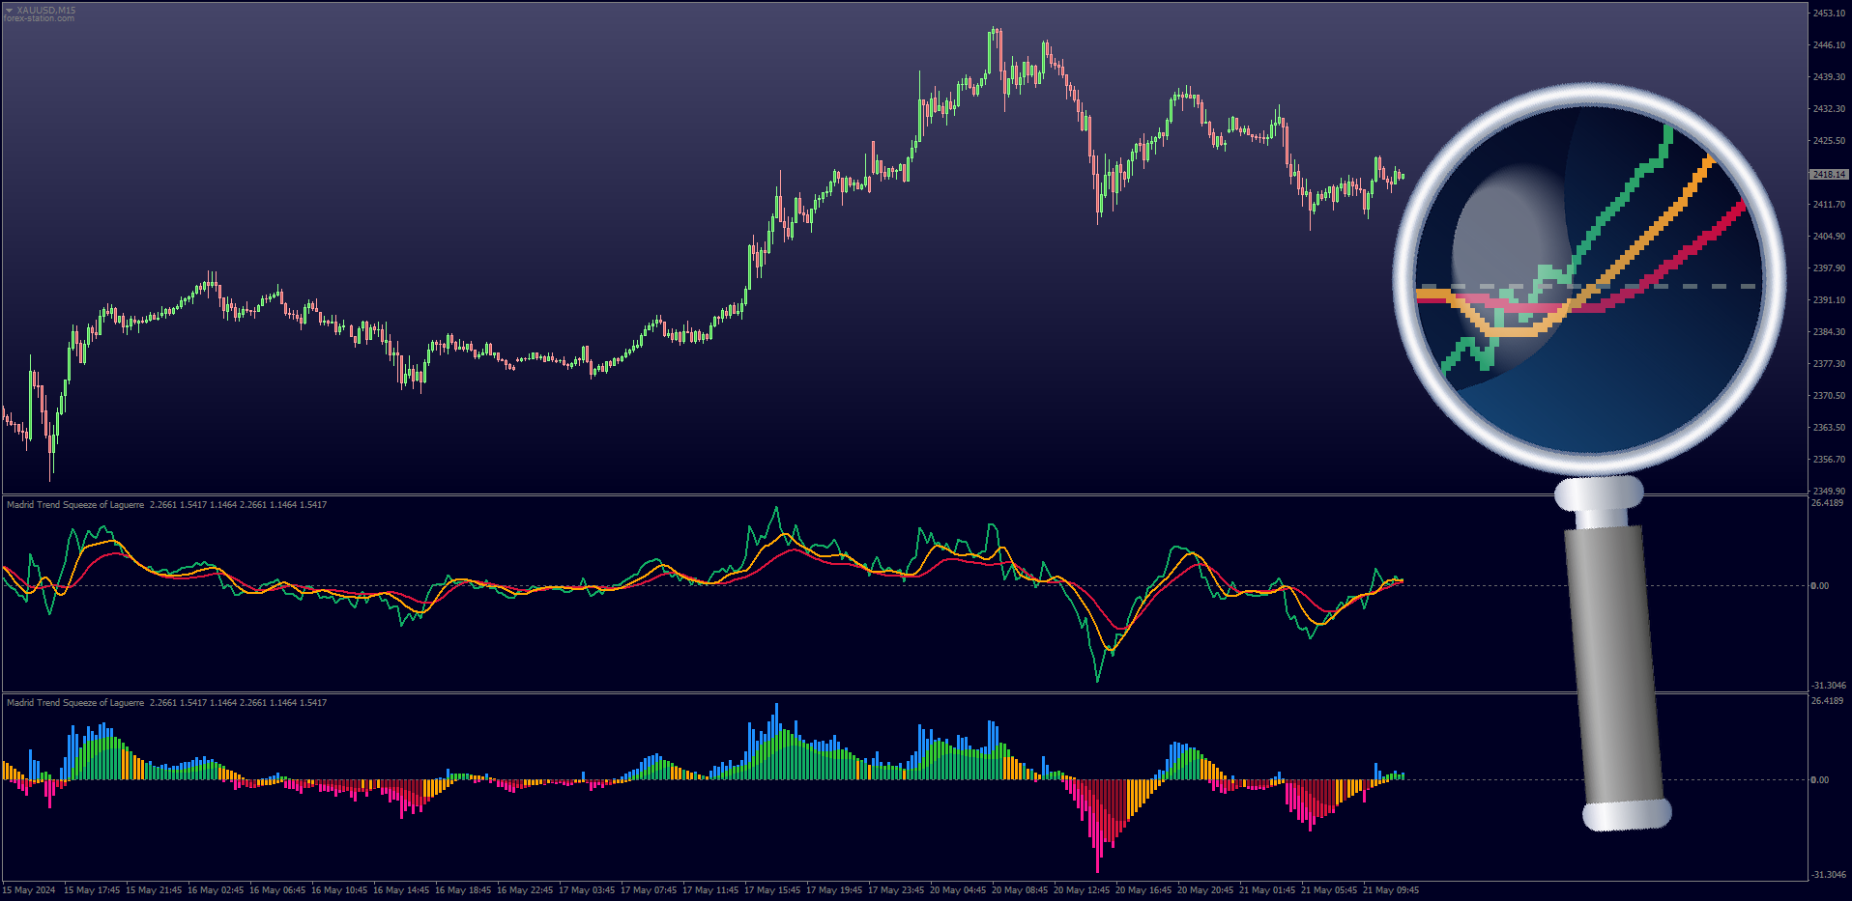Click the 2425.50 price scale label
Screen dimensions: 1852x901
coord(1829,141)
